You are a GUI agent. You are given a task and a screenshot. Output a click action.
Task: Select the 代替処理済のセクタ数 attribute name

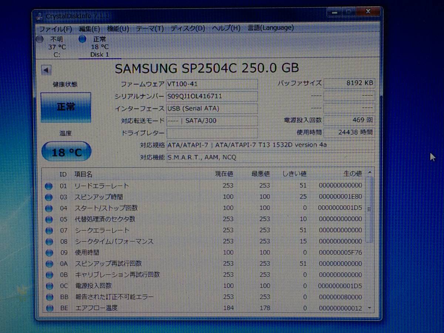click(x=105, y=219)
